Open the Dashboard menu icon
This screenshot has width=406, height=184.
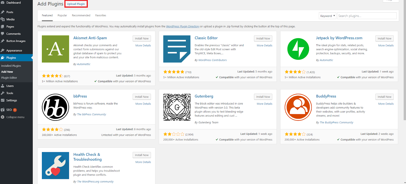[3, 3]
